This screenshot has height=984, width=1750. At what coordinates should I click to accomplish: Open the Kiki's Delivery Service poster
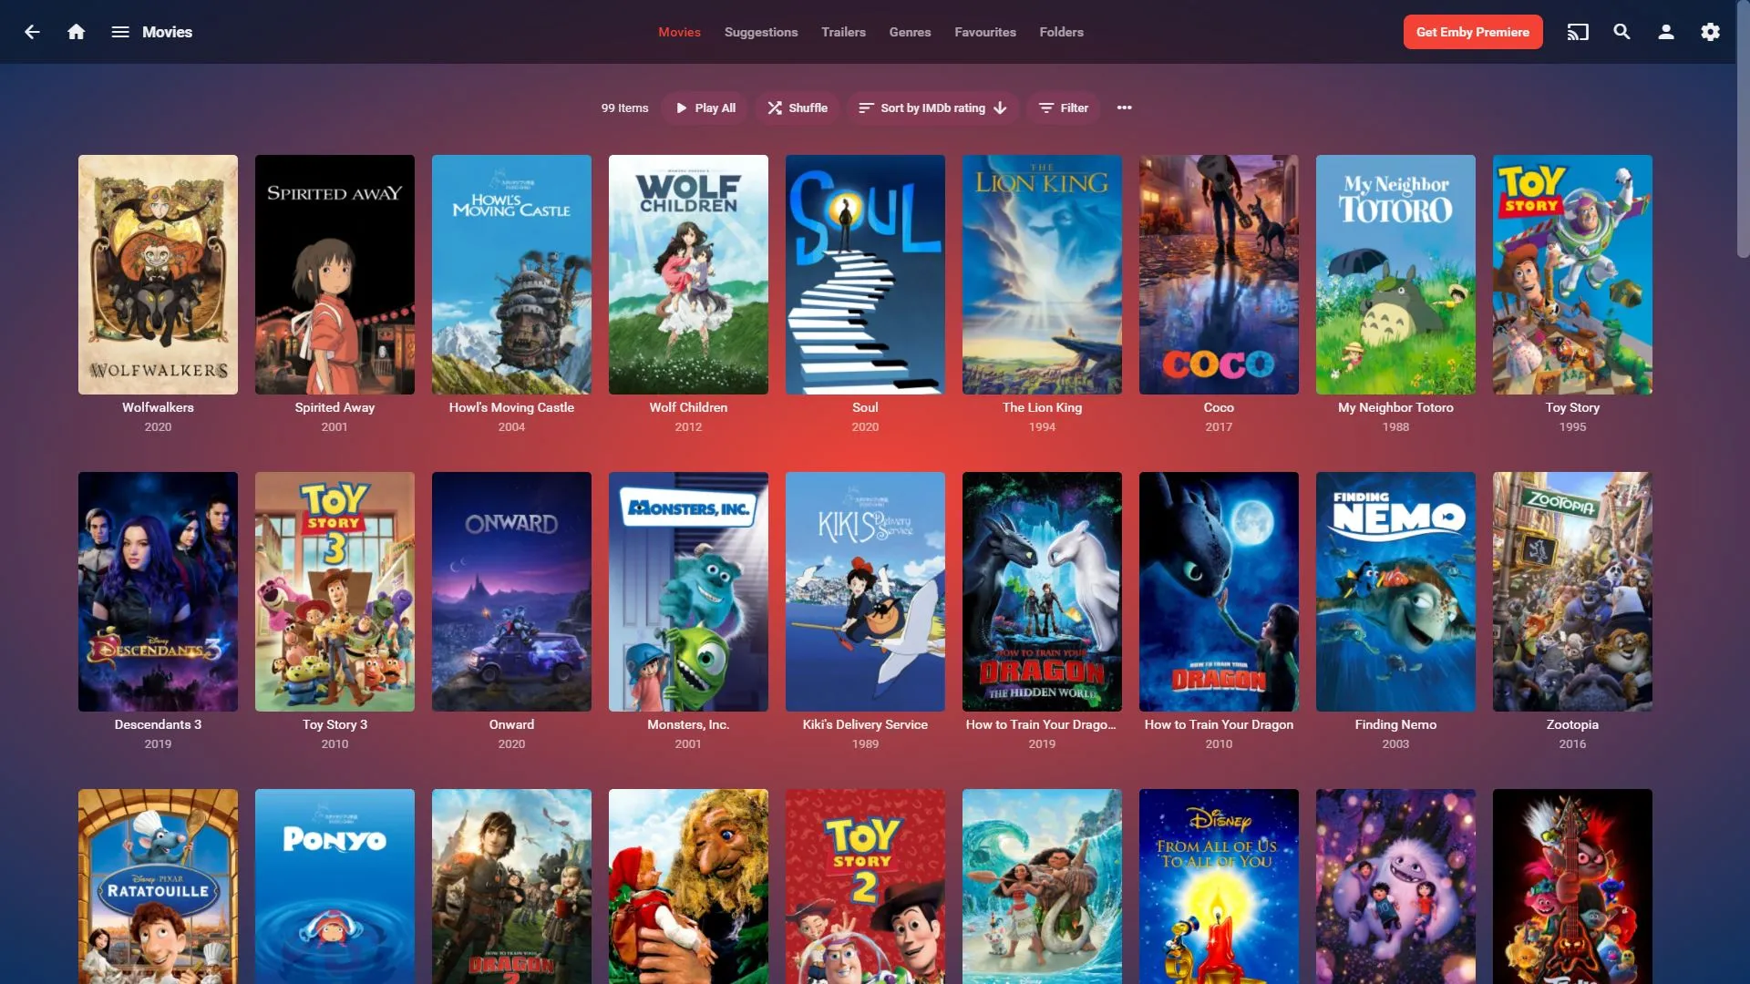[865, 591]
